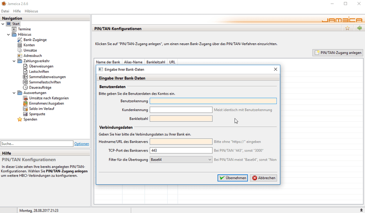Viewport: 365px width, 213px height.
Task: Click the Sparquote chart icon
Action: point(25,114)
